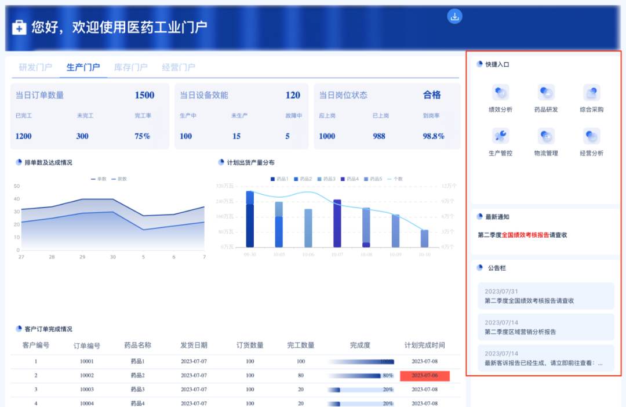Screen dimensions: 626x407
Task: Click the 当日设备效能 summary card title
Action: pos(204,95)
